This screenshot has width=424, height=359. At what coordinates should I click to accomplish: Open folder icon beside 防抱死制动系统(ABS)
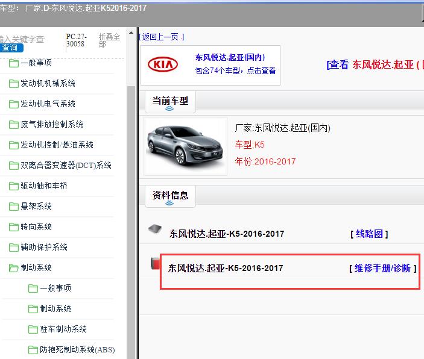(x=33, y=350)
